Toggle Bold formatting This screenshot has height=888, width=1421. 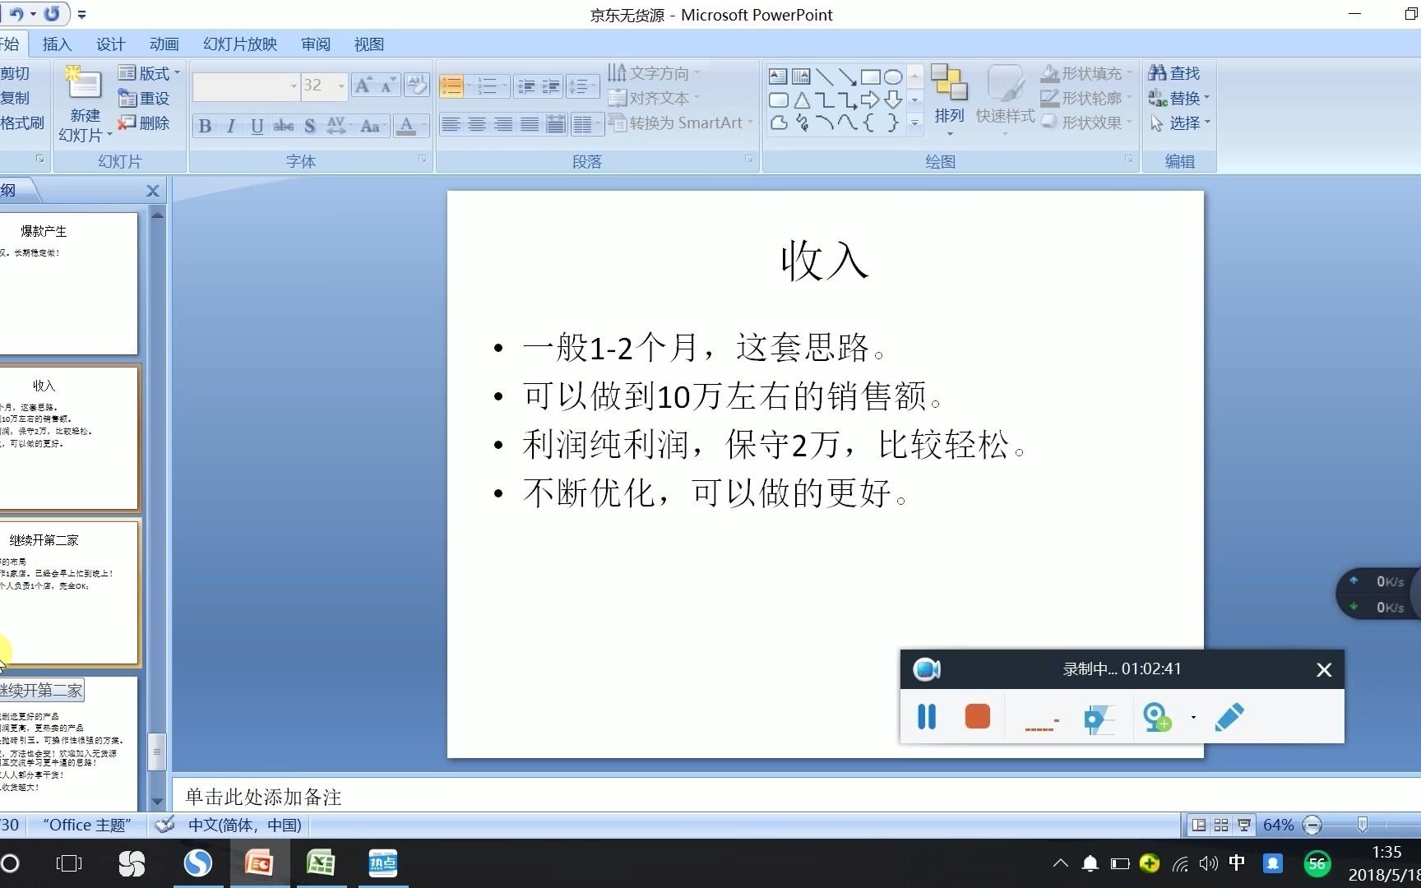click(x=205, y=126)
